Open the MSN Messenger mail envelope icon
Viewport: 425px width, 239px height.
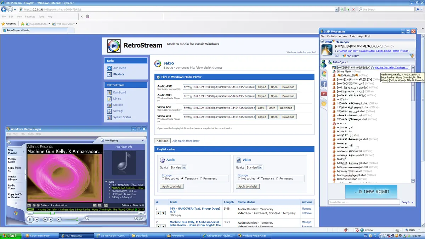(336, 56)
